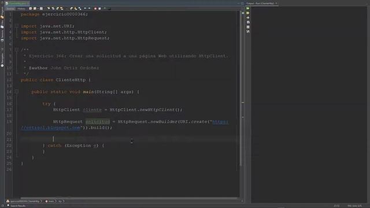The height and width of the screenshot is (208, 370).
Task: Click 'import java.net.URI;' line
Action: point(47,26)
